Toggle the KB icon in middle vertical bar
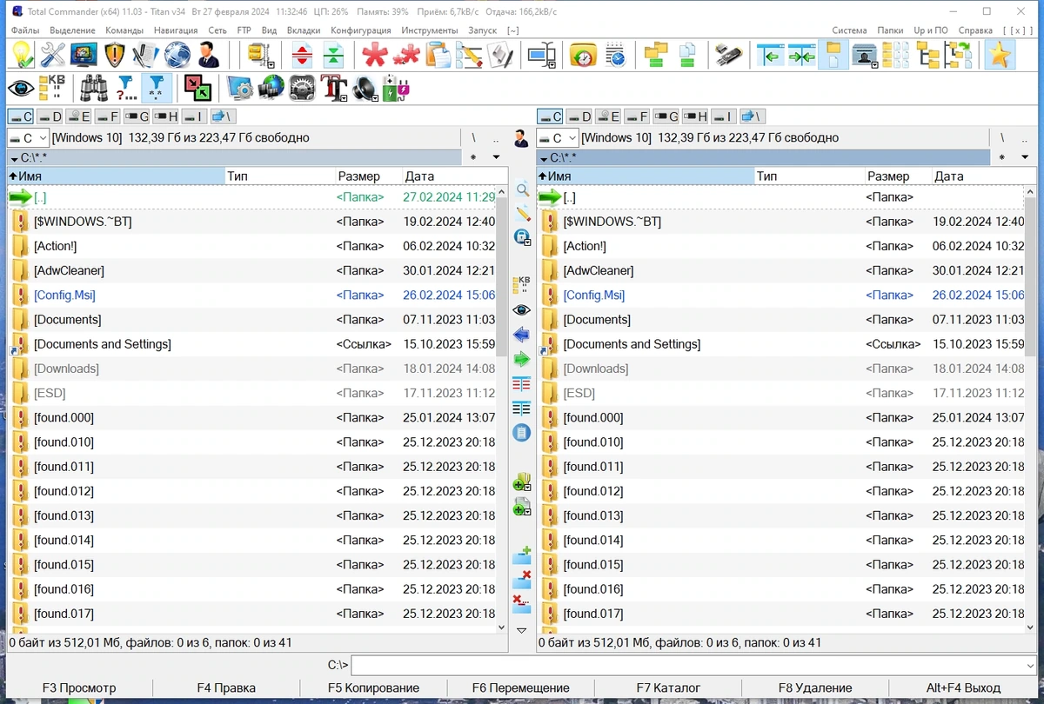The image size is (1044, 704). point(522,284)
